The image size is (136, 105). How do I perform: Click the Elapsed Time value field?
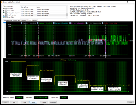point(64,98)
